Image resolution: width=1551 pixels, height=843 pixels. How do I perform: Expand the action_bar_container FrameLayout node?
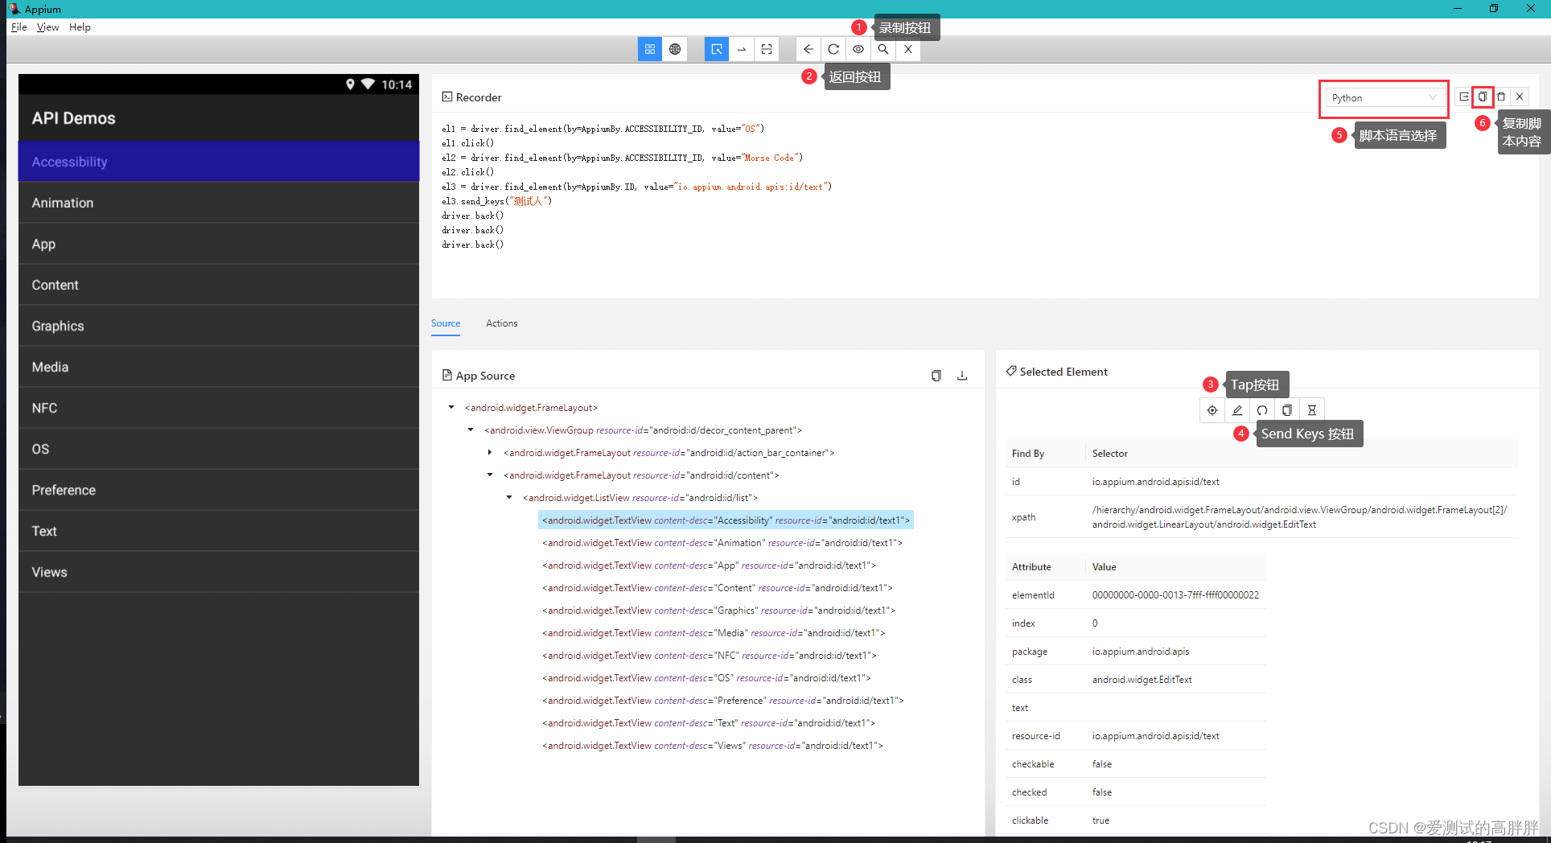pyautogui.click(x=490, y=453)
